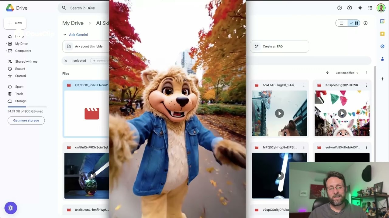The width and height of the screenshot is (389, 218).
Task: Switch to grid layout view
Action: (354, 23)
